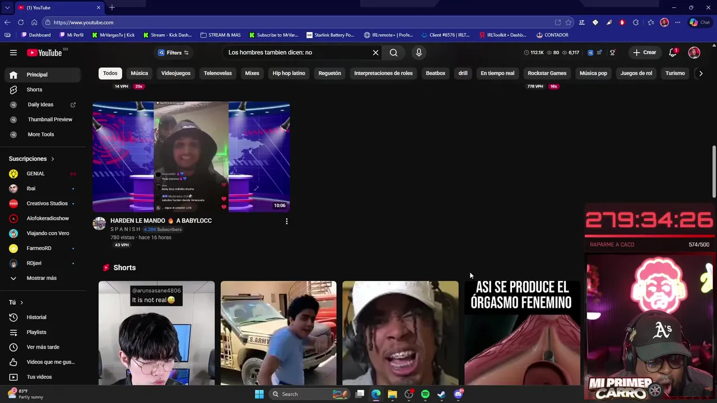Open vidIQ Filters dropdown
This screenshot has height=403, width=717.
(x=173, y=53)
